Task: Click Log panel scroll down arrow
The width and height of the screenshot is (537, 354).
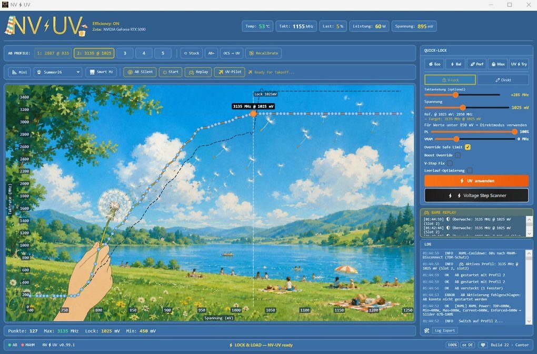Action: pos(529,321)
